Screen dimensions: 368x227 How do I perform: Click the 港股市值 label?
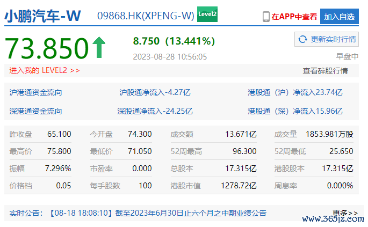186,186
